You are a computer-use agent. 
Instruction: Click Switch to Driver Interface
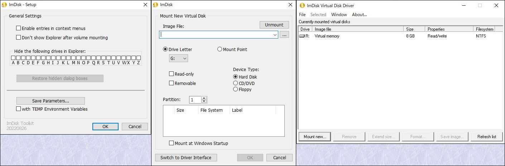(186, 157)
